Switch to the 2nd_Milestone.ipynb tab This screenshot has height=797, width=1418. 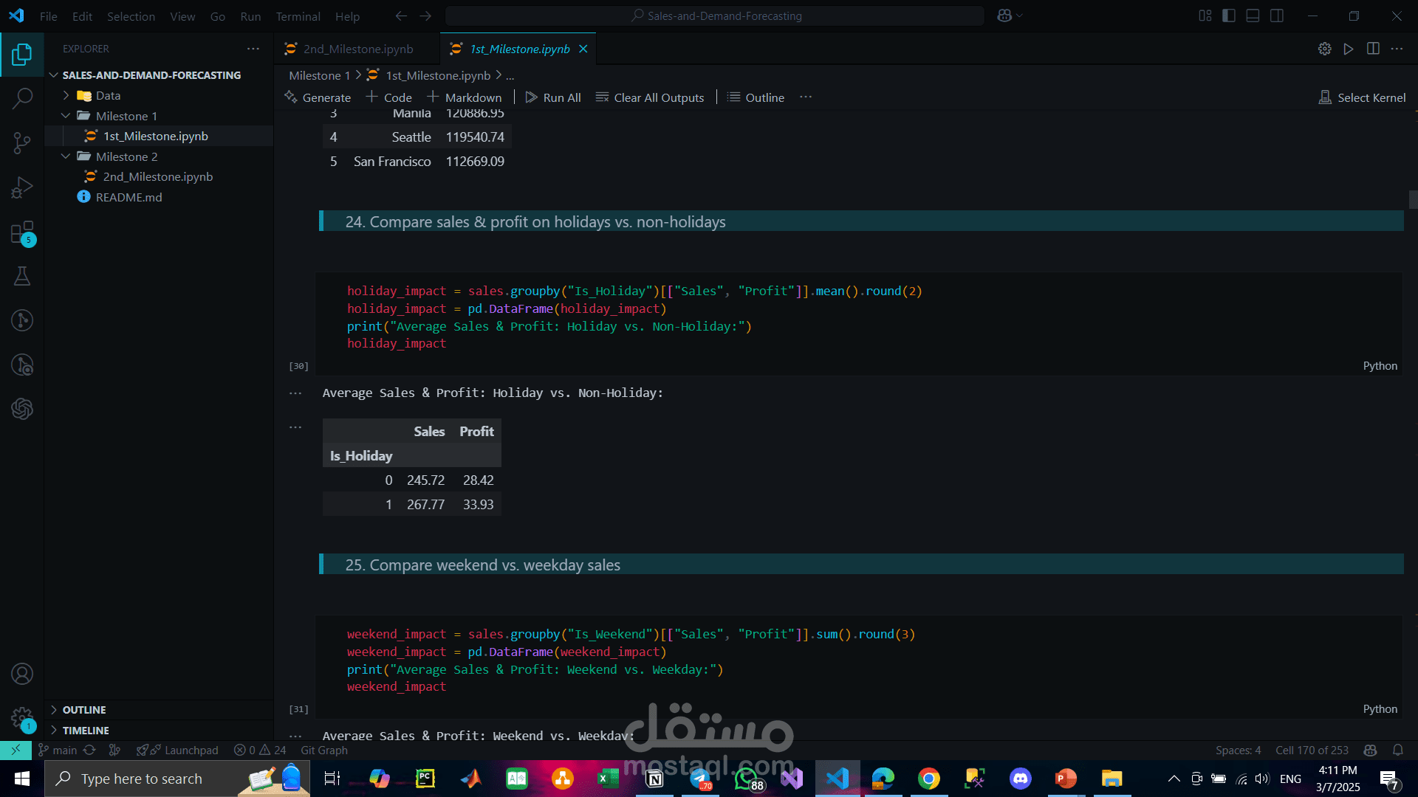tap(358, 49)
